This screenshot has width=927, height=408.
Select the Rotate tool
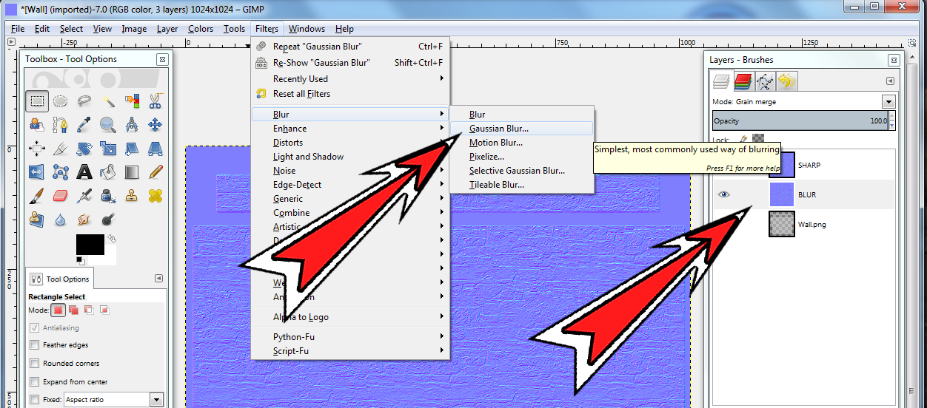pyautogui.click(x=84, y=149)
